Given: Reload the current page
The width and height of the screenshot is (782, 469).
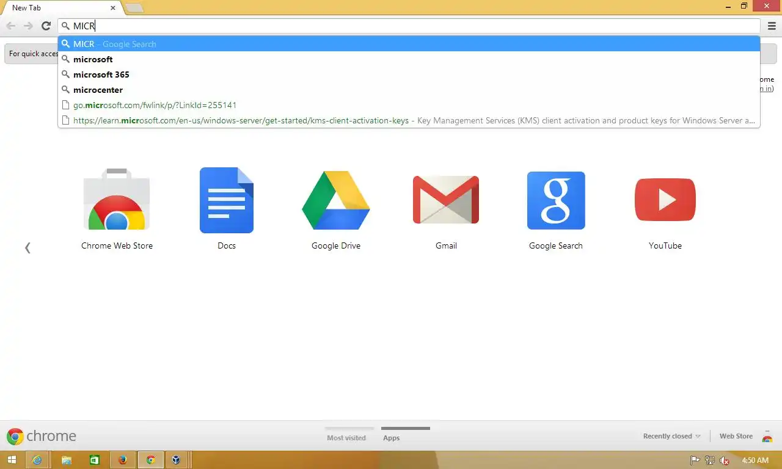Looking at the screenshot, I should coord(46,26).
